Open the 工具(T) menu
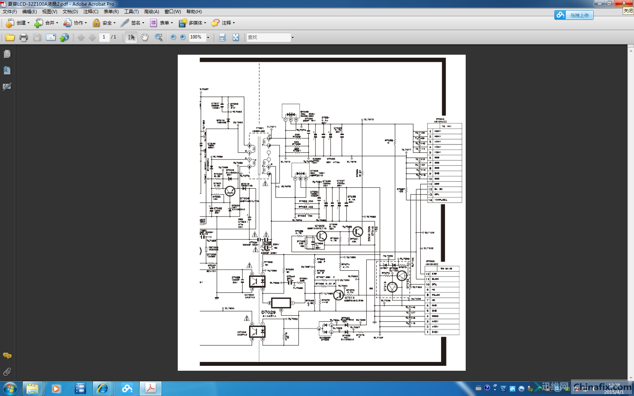 [131, 12]
